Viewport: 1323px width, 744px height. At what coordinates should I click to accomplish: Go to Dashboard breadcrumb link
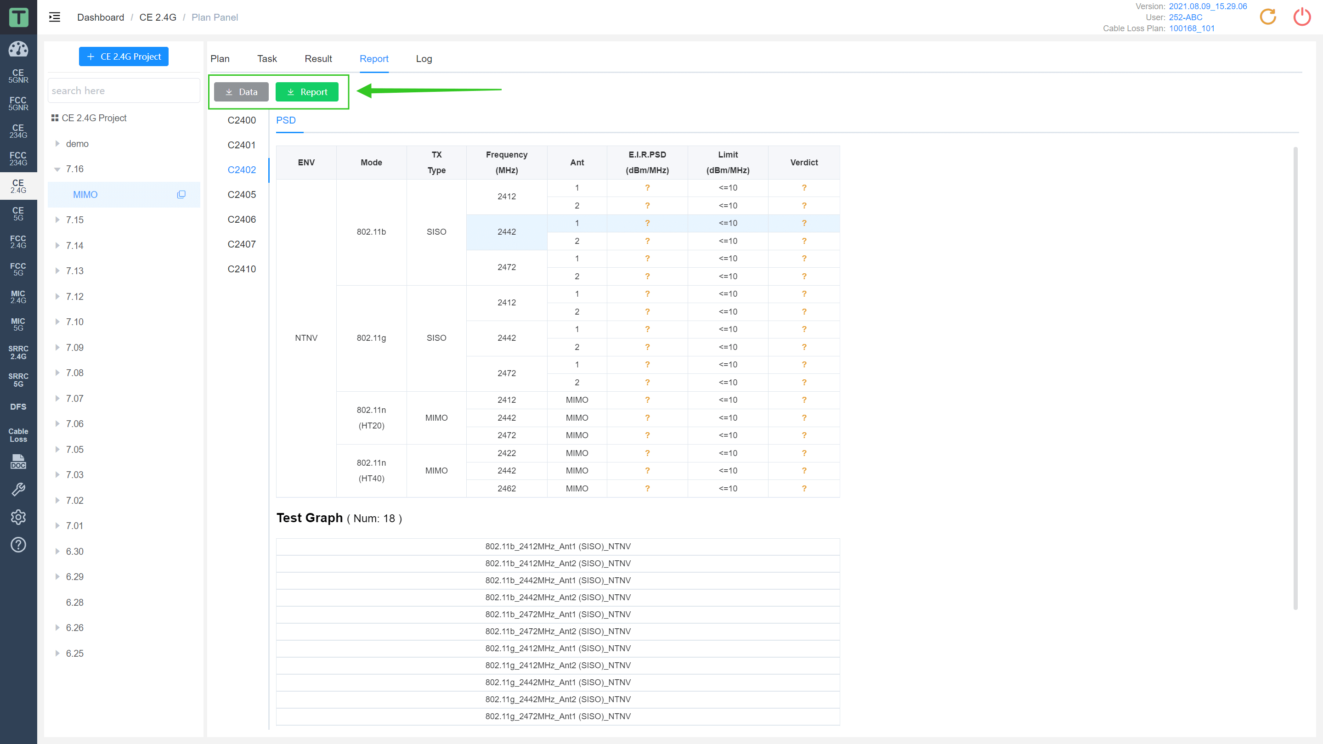click(101, 17)
